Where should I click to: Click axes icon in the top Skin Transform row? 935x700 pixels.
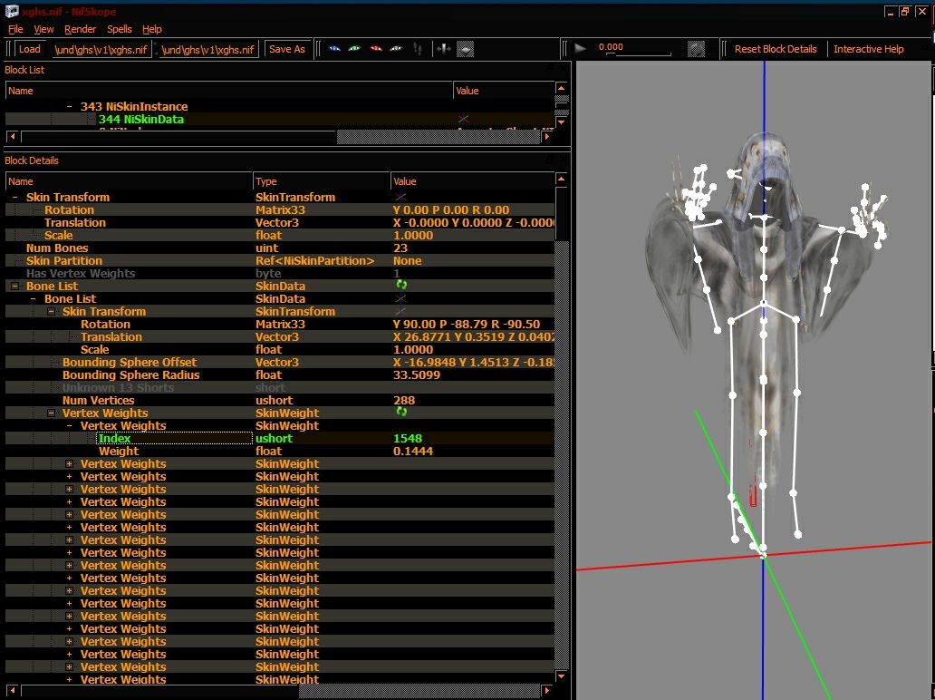(x=400, y=197)
